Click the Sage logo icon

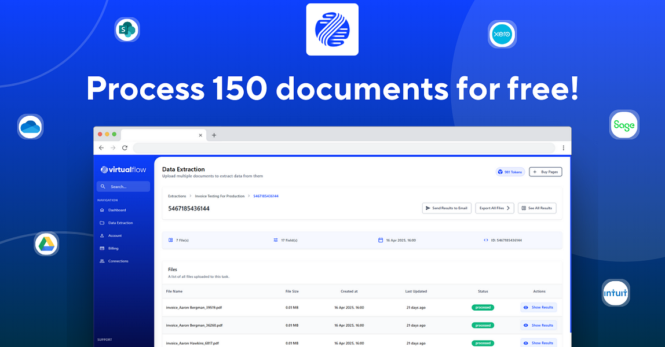tap(624, 125)
